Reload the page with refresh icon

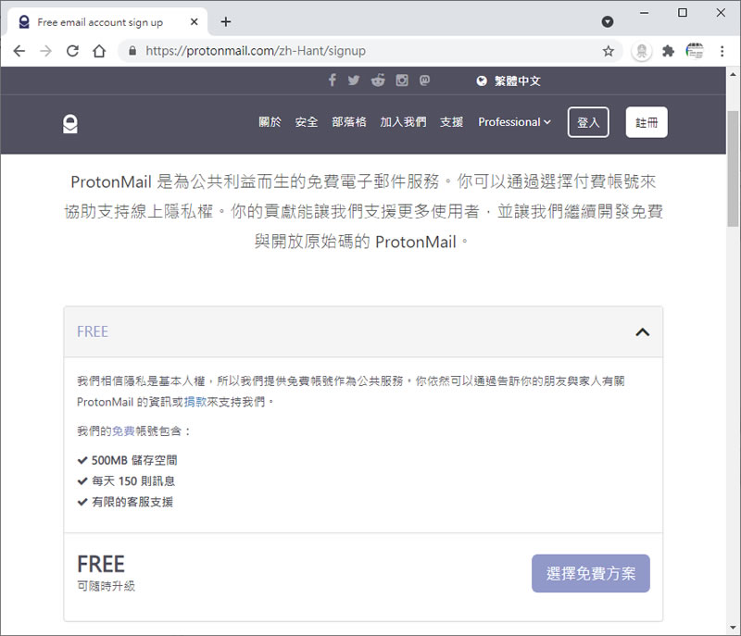click(72, 51)
